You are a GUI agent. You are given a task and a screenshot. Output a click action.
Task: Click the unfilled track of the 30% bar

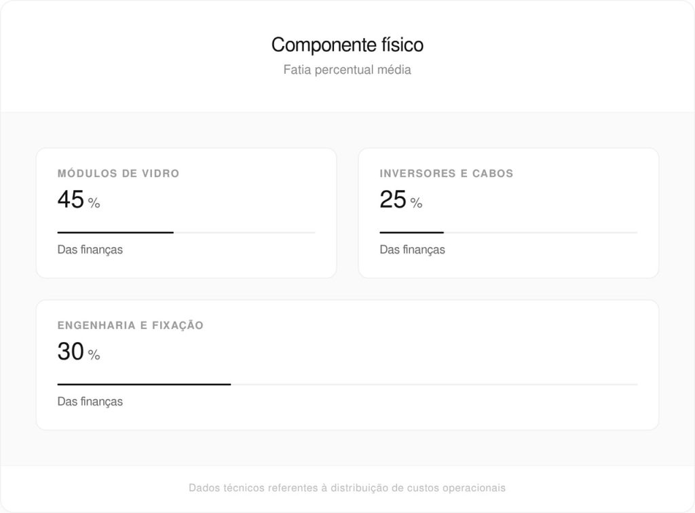pyautogui.click(x=434, y=385)
